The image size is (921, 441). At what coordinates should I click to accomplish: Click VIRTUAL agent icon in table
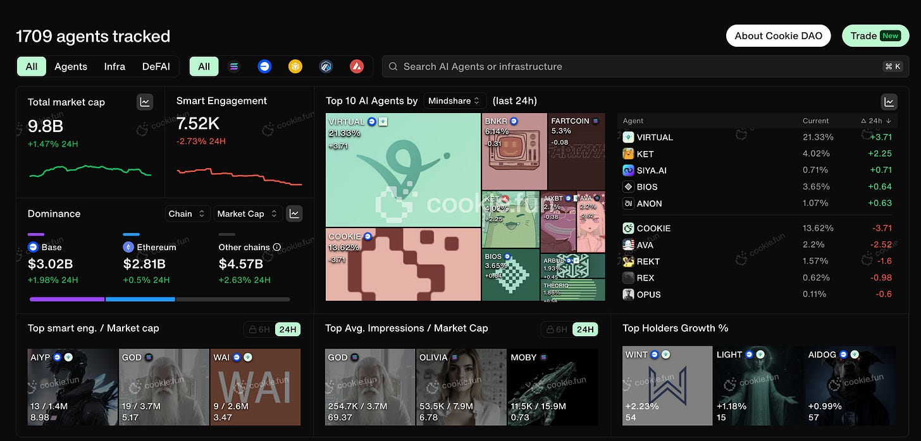(628, 137)
